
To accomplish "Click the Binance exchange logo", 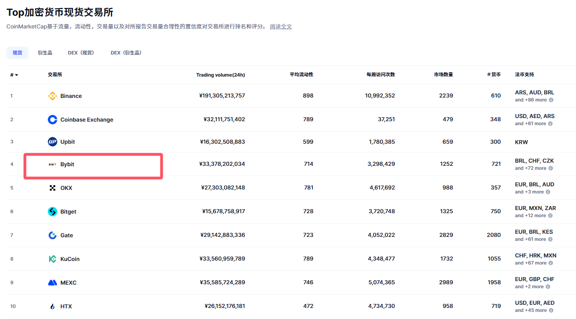I will [x=52, y=96].
